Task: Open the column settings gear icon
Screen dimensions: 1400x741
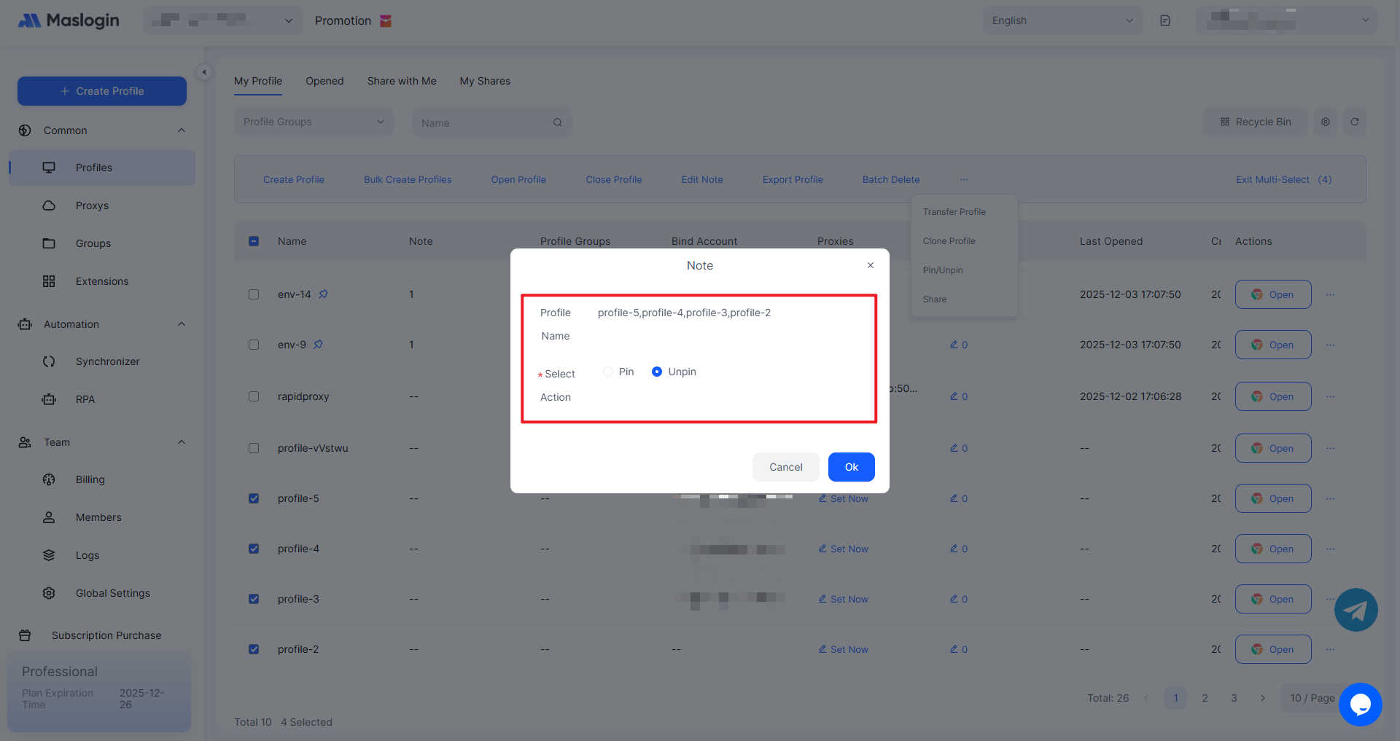Action: tap(1325, 122)
